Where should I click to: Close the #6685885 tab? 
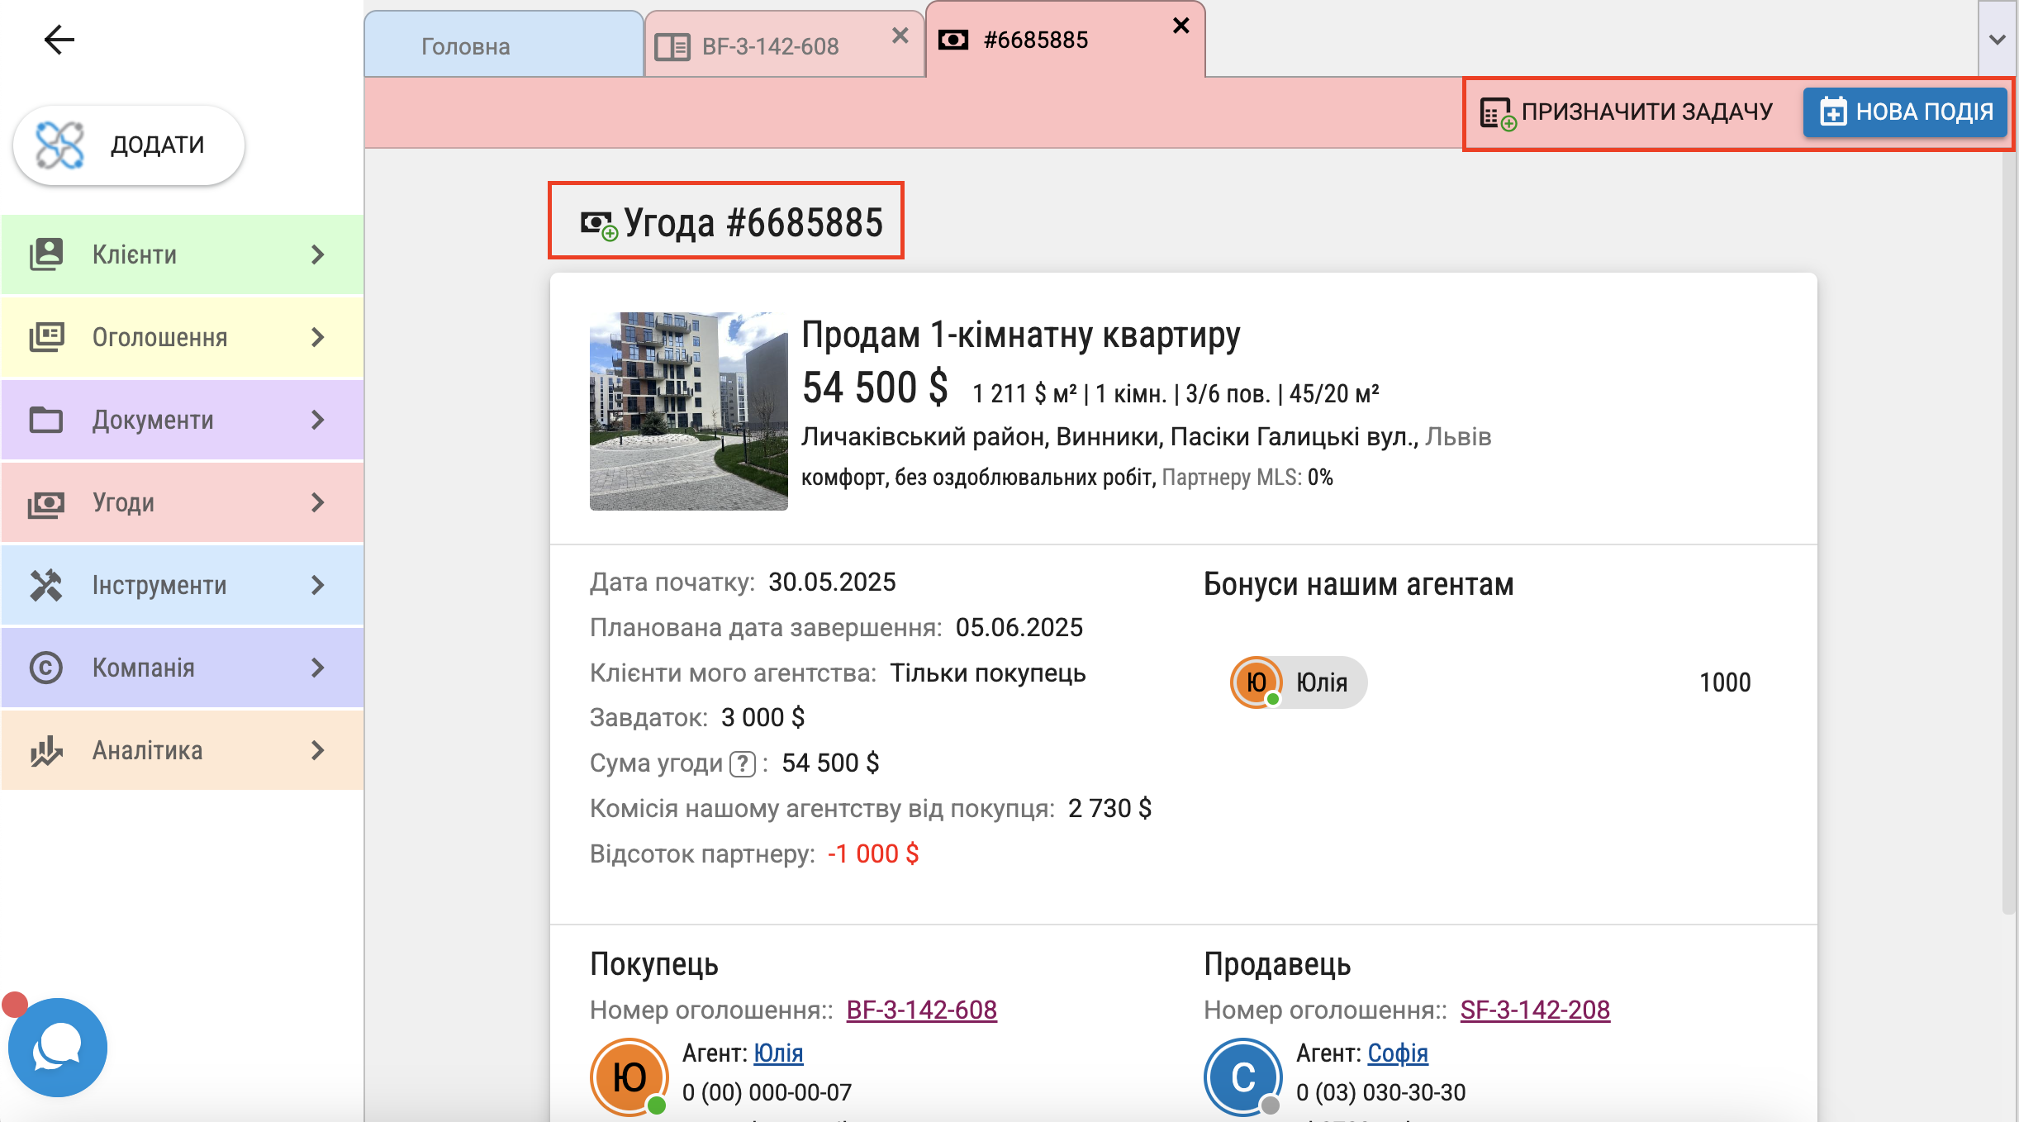[x=1181, y=26]
